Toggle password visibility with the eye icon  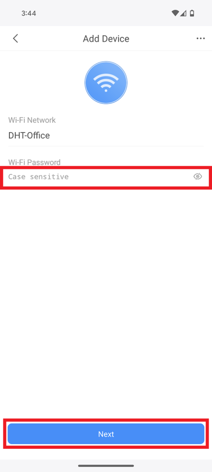coord(197,177)
